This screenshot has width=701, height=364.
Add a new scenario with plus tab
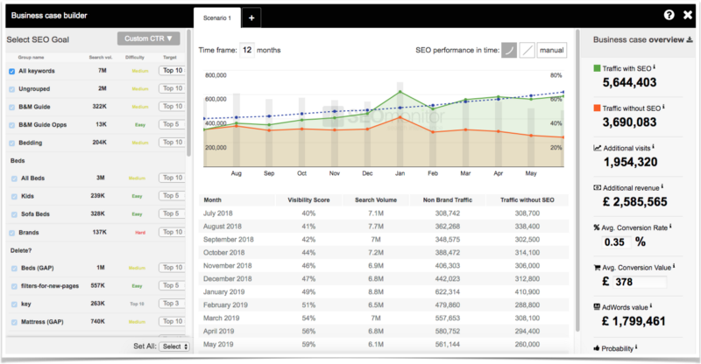[x=251, y=17]
